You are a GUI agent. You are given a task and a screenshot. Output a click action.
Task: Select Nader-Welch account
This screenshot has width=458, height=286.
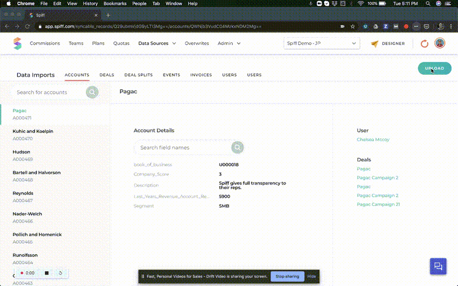tap(55, 217)
